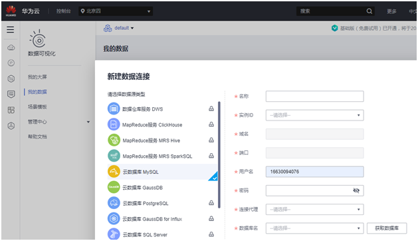Focus the top 搜索 box

click(x=336, y=11)
